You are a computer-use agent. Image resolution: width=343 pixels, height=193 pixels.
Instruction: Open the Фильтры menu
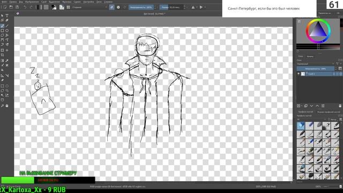pyautogui.click(x=66, y=2)
